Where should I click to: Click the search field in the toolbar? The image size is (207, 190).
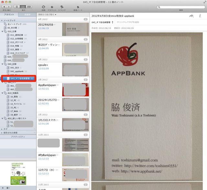(181, 7)
